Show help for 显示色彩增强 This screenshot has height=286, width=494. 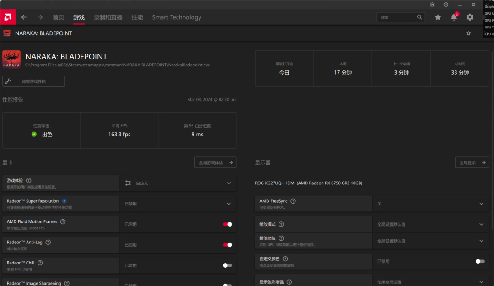[289, 282]
